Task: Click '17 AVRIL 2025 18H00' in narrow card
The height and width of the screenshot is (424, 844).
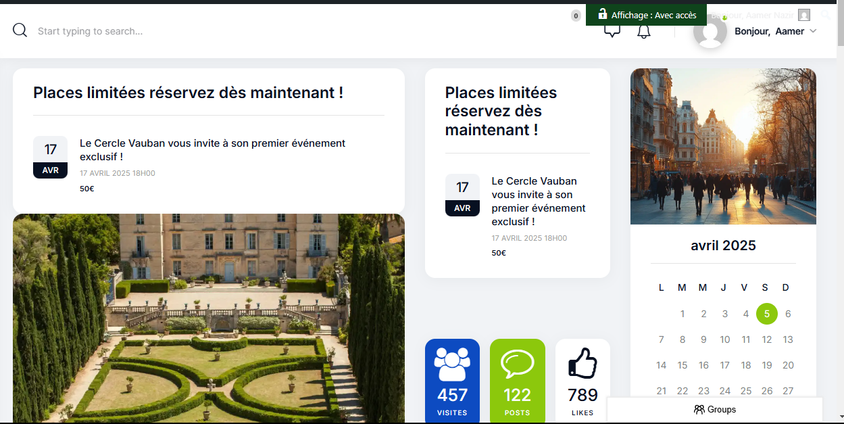Action: [530, 238]
